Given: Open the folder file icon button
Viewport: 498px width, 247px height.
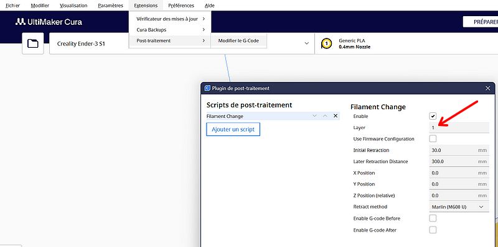Looking at the screenshot, I should [33, 43].
